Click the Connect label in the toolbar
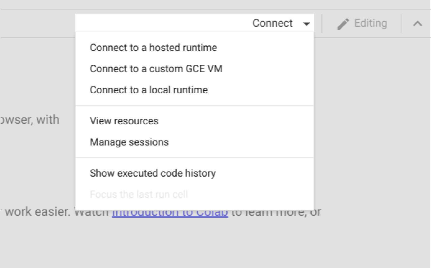Image resolution: width=431 pixels, height=268 pixels. (272, 23)
